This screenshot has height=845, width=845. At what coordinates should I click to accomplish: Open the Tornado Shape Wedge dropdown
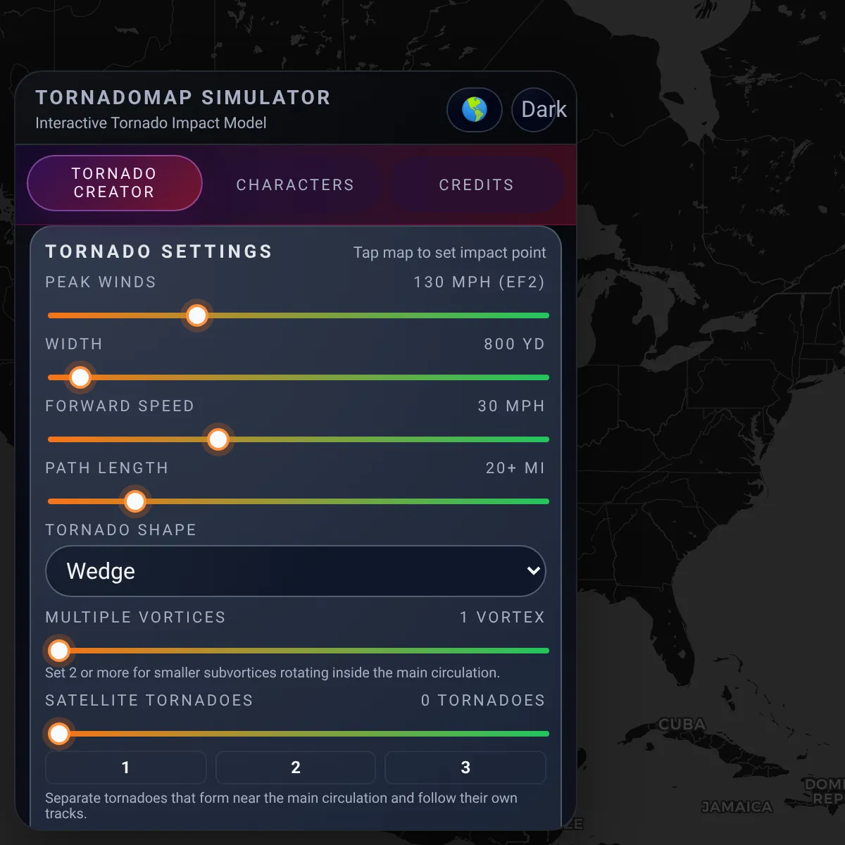[296, 571]
